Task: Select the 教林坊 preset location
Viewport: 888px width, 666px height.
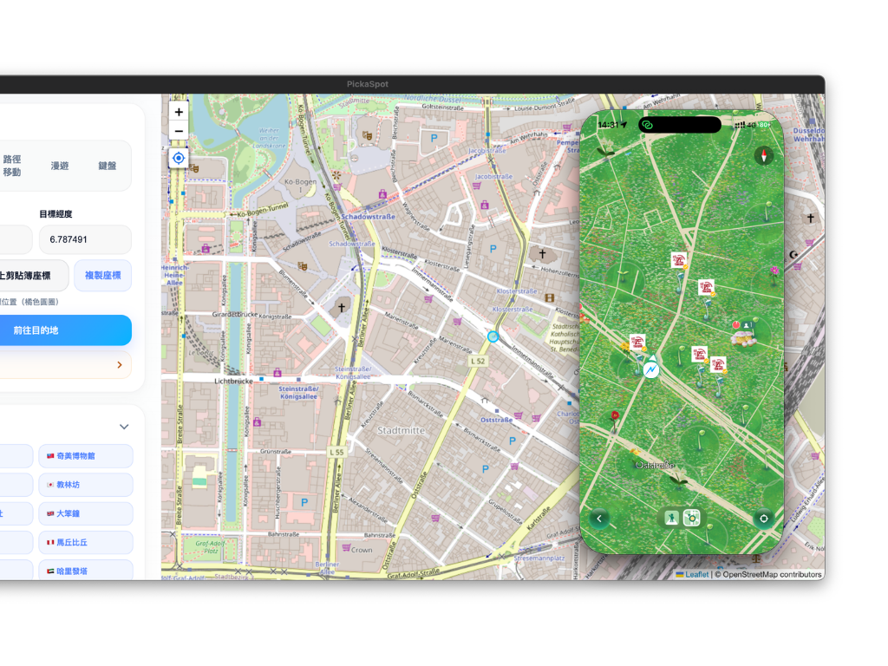Action: (x=86, y=485)
